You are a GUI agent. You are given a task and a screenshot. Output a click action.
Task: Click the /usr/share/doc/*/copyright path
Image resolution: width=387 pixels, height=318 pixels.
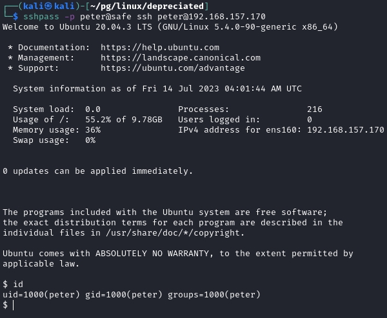pos(163,233)
